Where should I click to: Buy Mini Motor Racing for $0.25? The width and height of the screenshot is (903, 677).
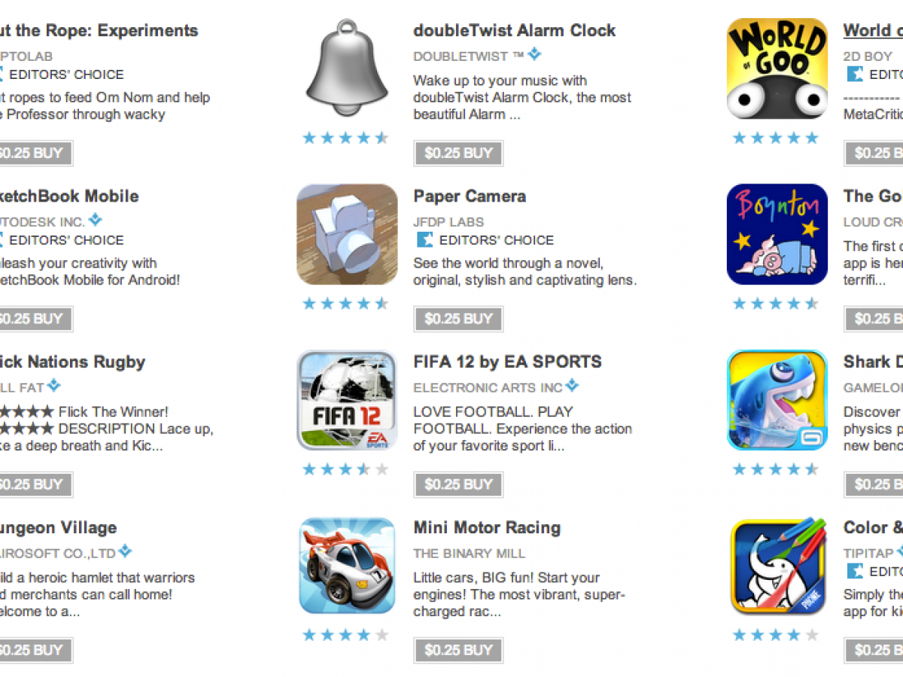tap(458, 650)
